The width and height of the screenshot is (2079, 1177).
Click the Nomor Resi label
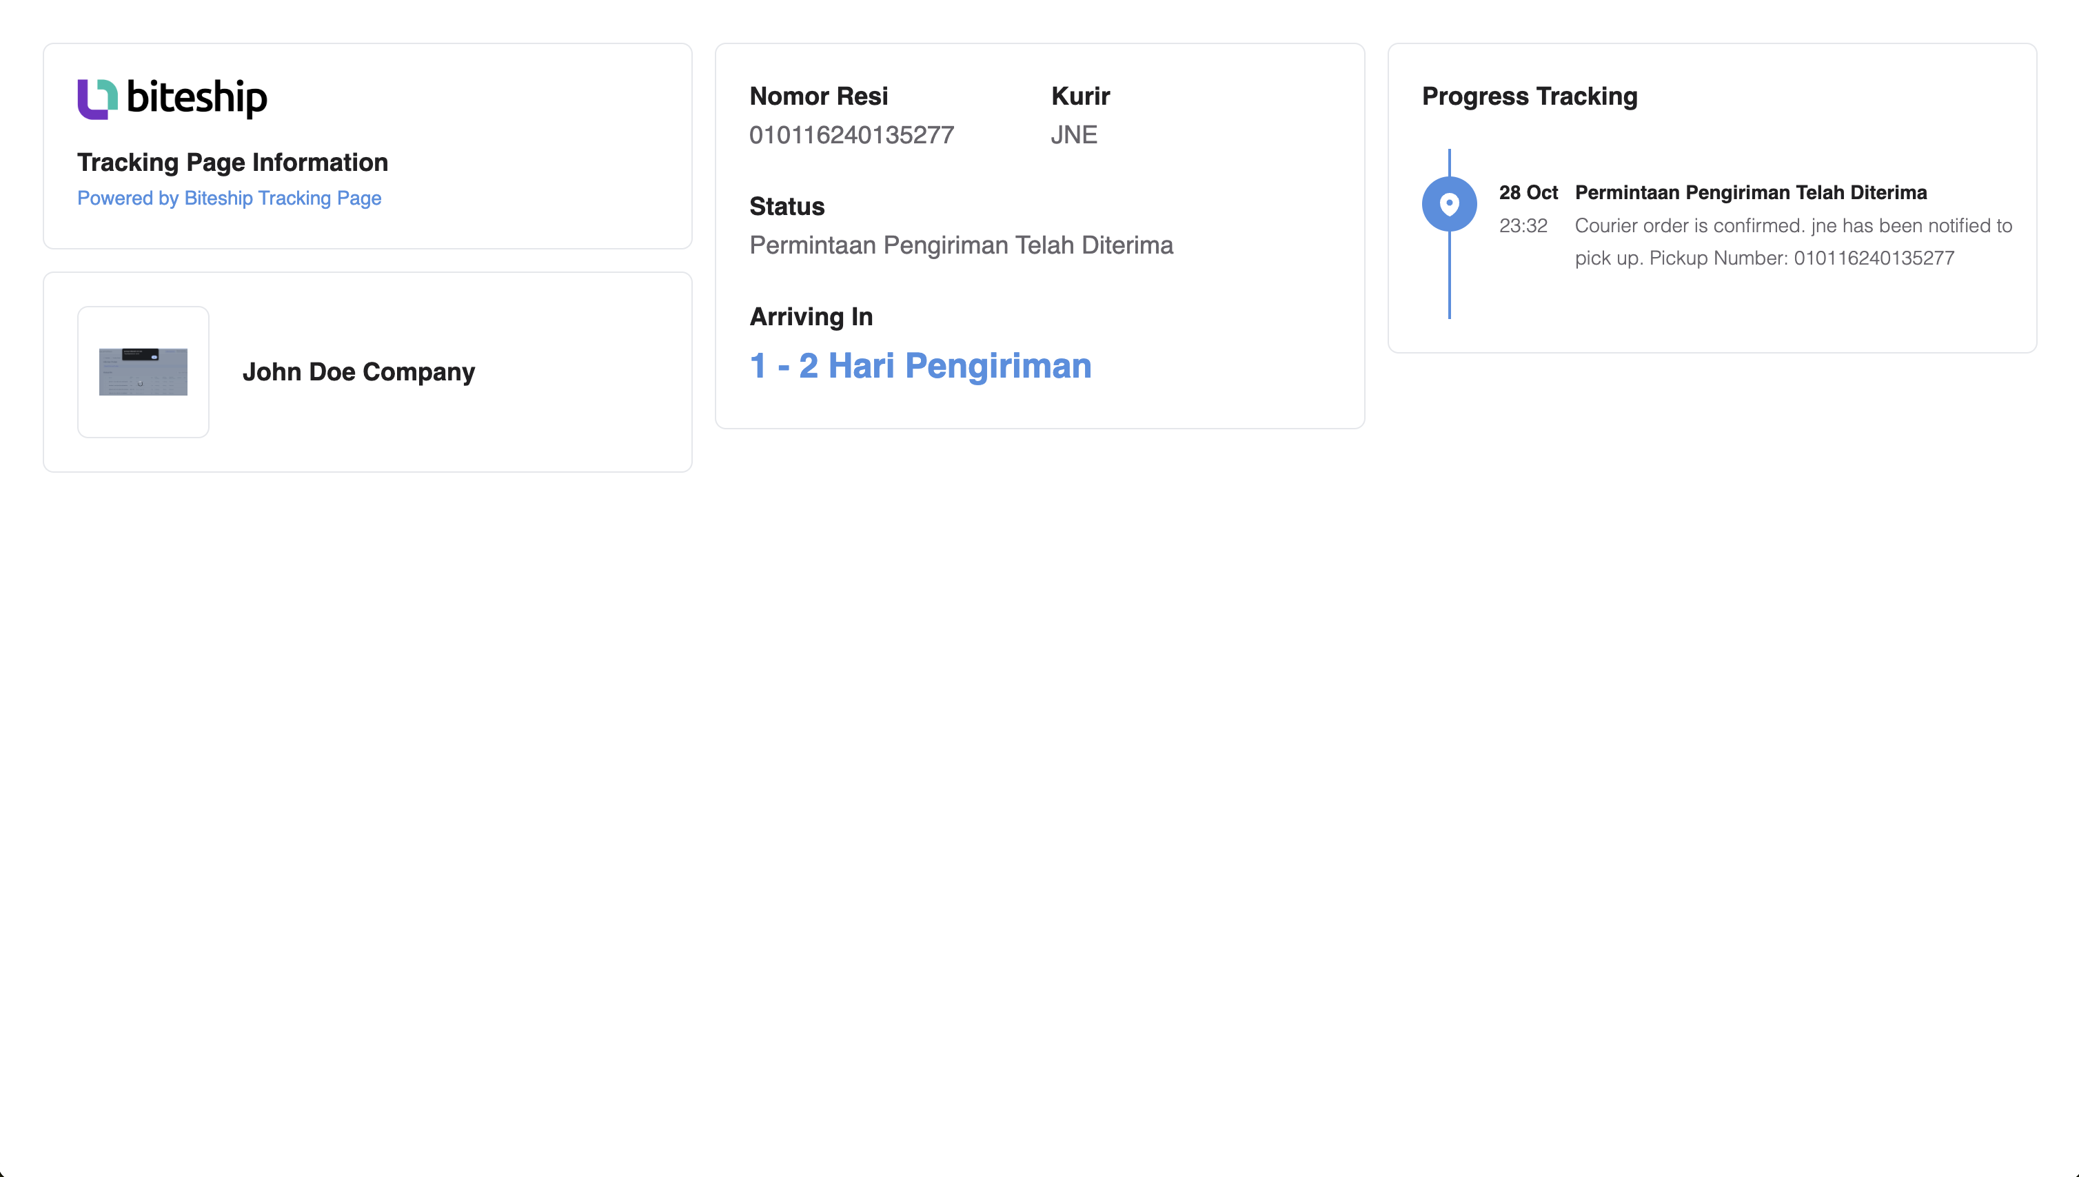[x=818, y=96]
